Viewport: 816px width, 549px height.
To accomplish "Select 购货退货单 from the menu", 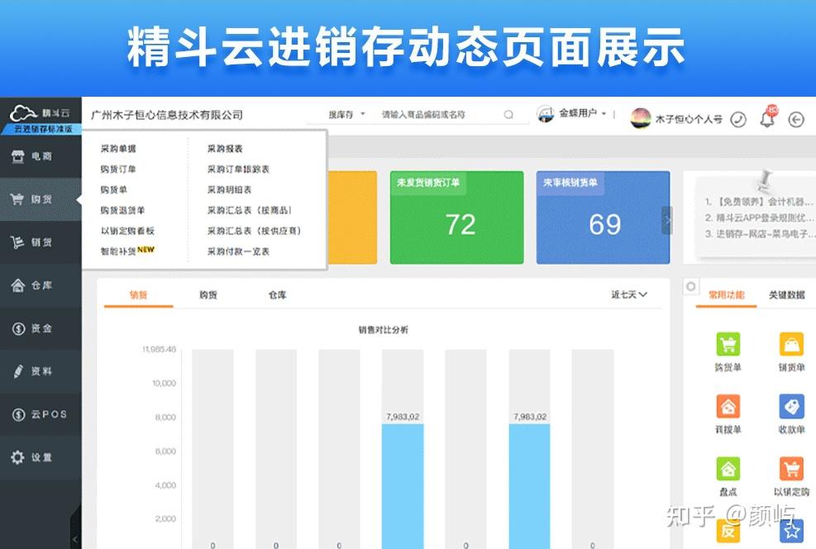I will click(x=122, y=210).
